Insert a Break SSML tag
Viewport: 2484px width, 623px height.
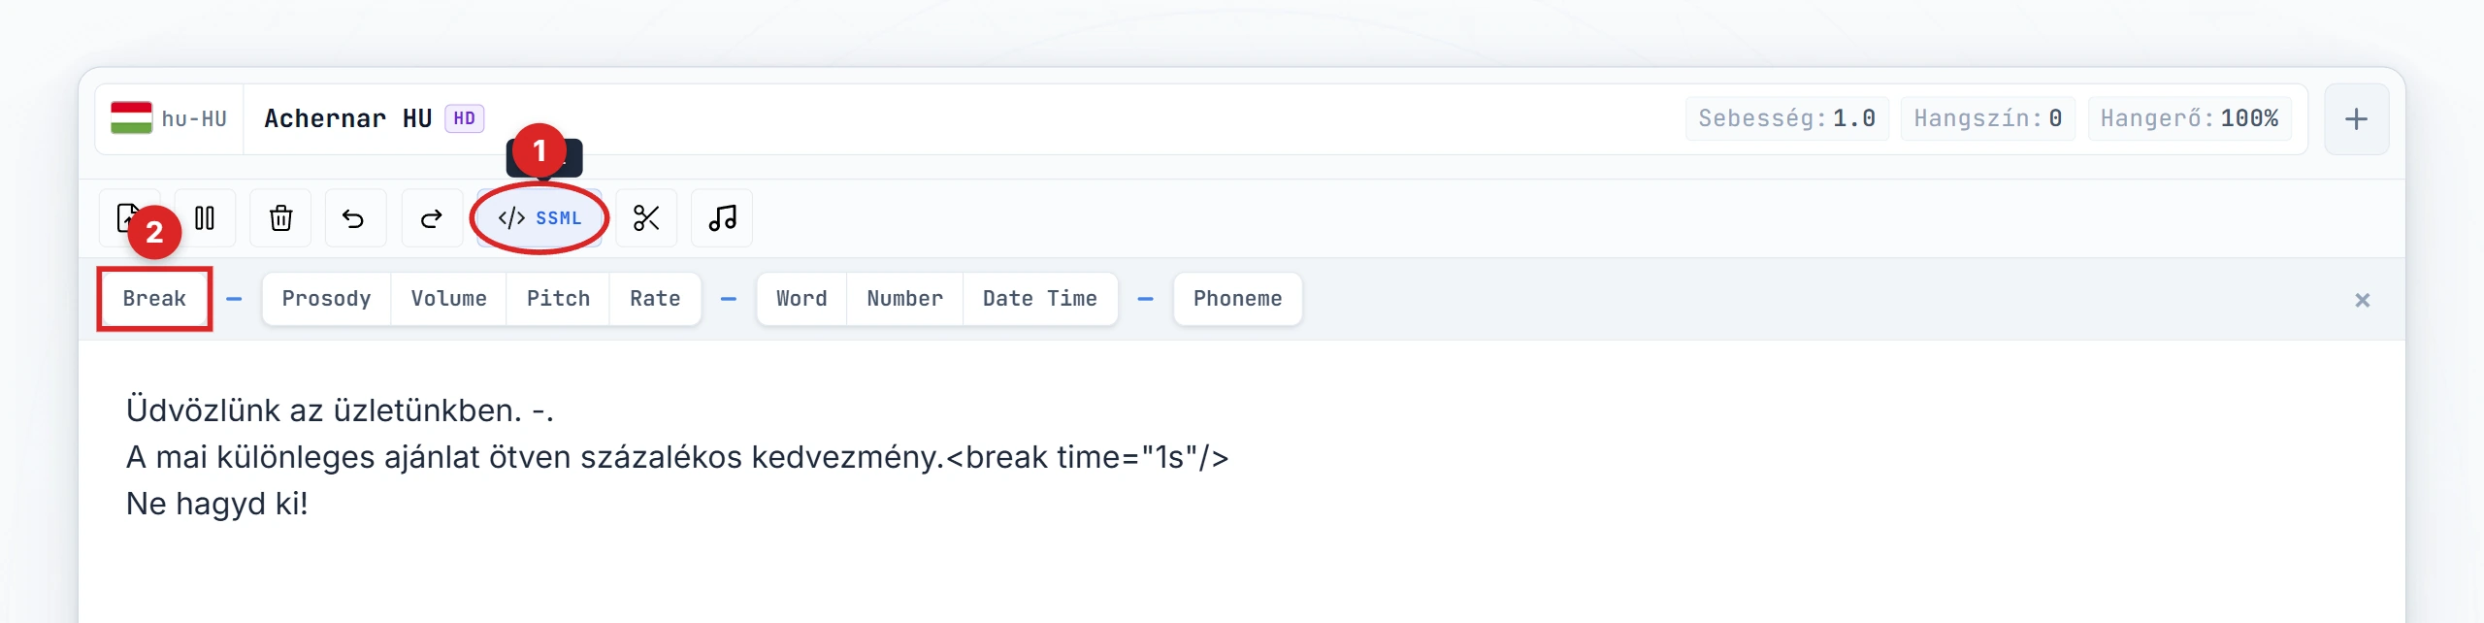154,299
